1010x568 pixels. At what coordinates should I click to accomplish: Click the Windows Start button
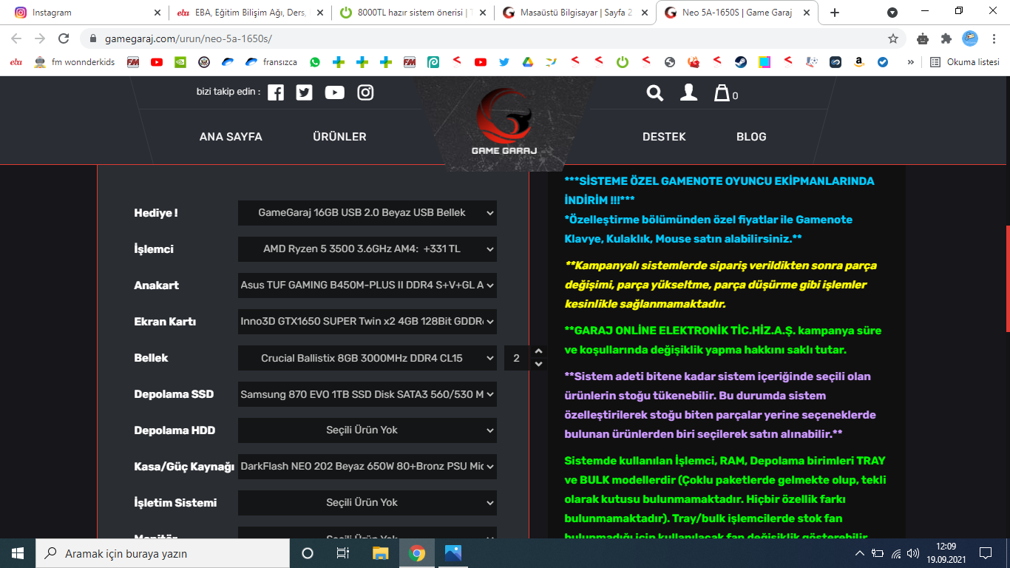[18, 553]
